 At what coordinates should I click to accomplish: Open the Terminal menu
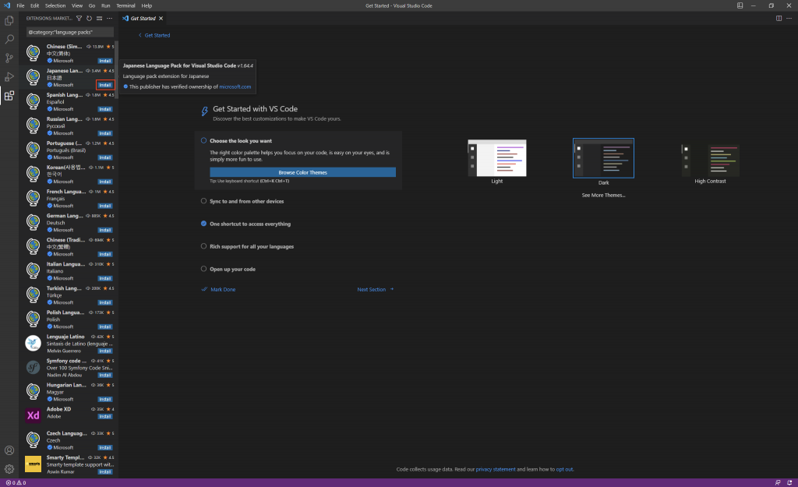click(x=125, y=5)
